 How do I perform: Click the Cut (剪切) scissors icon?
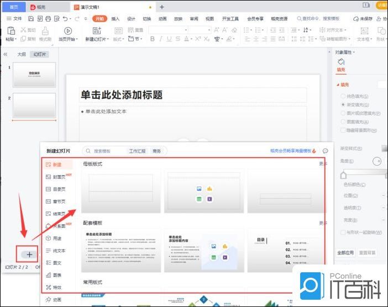coord(23,30)
